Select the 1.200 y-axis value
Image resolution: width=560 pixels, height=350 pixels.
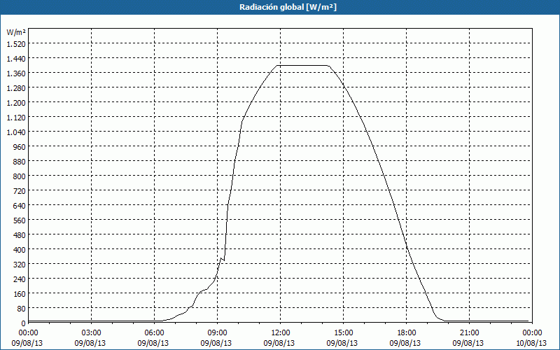coord(16,102)
